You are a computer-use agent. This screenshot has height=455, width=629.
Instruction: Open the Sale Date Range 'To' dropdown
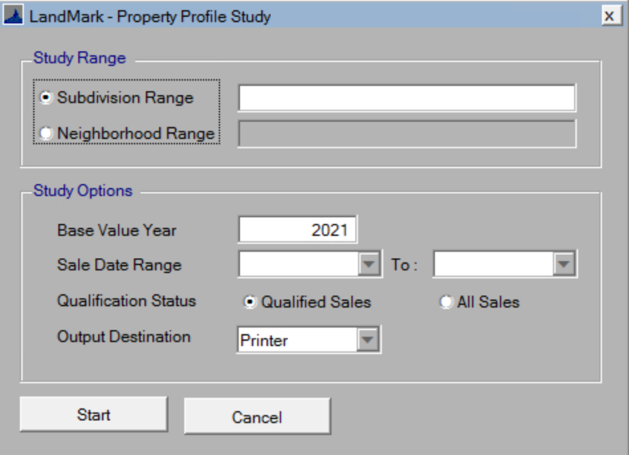point(565,264)
